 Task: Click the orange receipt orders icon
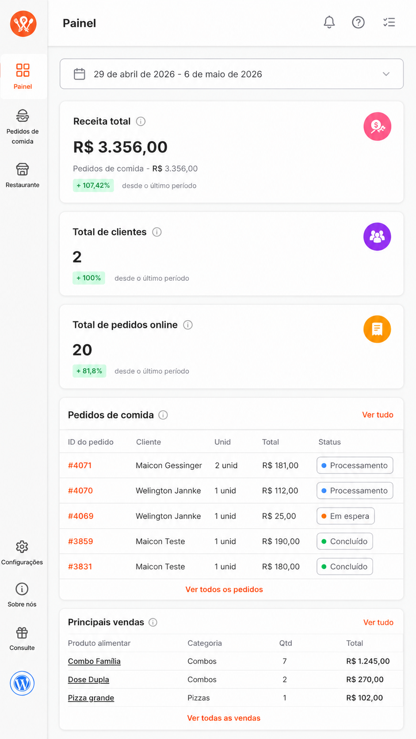pyautogui.click(x=377, y=329)
